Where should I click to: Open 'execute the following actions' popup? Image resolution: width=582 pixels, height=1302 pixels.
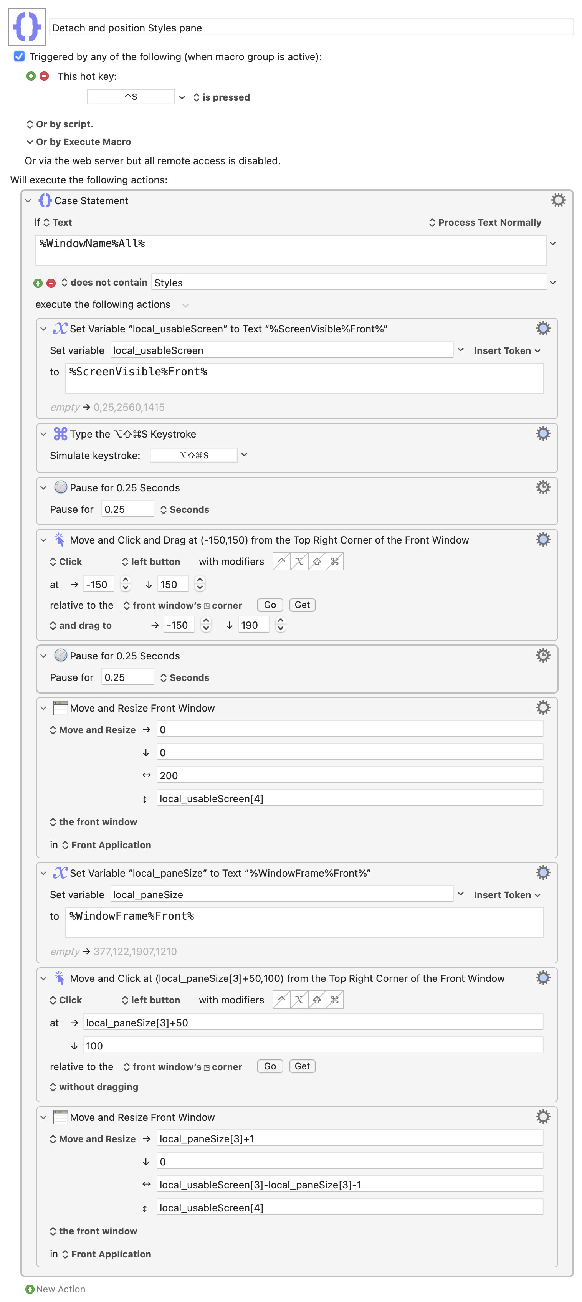coord(185,305)
